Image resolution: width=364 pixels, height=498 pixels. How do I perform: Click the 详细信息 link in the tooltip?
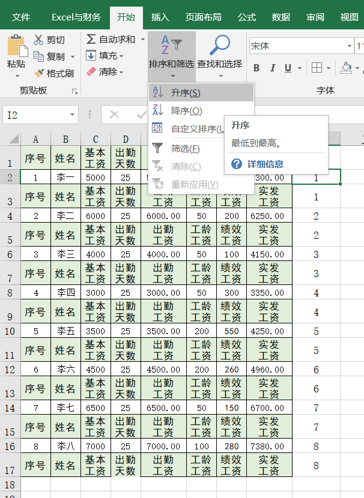[265, 164]
